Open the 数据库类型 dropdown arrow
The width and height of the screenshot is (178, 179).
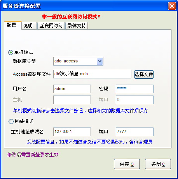(x=99, y=61)
